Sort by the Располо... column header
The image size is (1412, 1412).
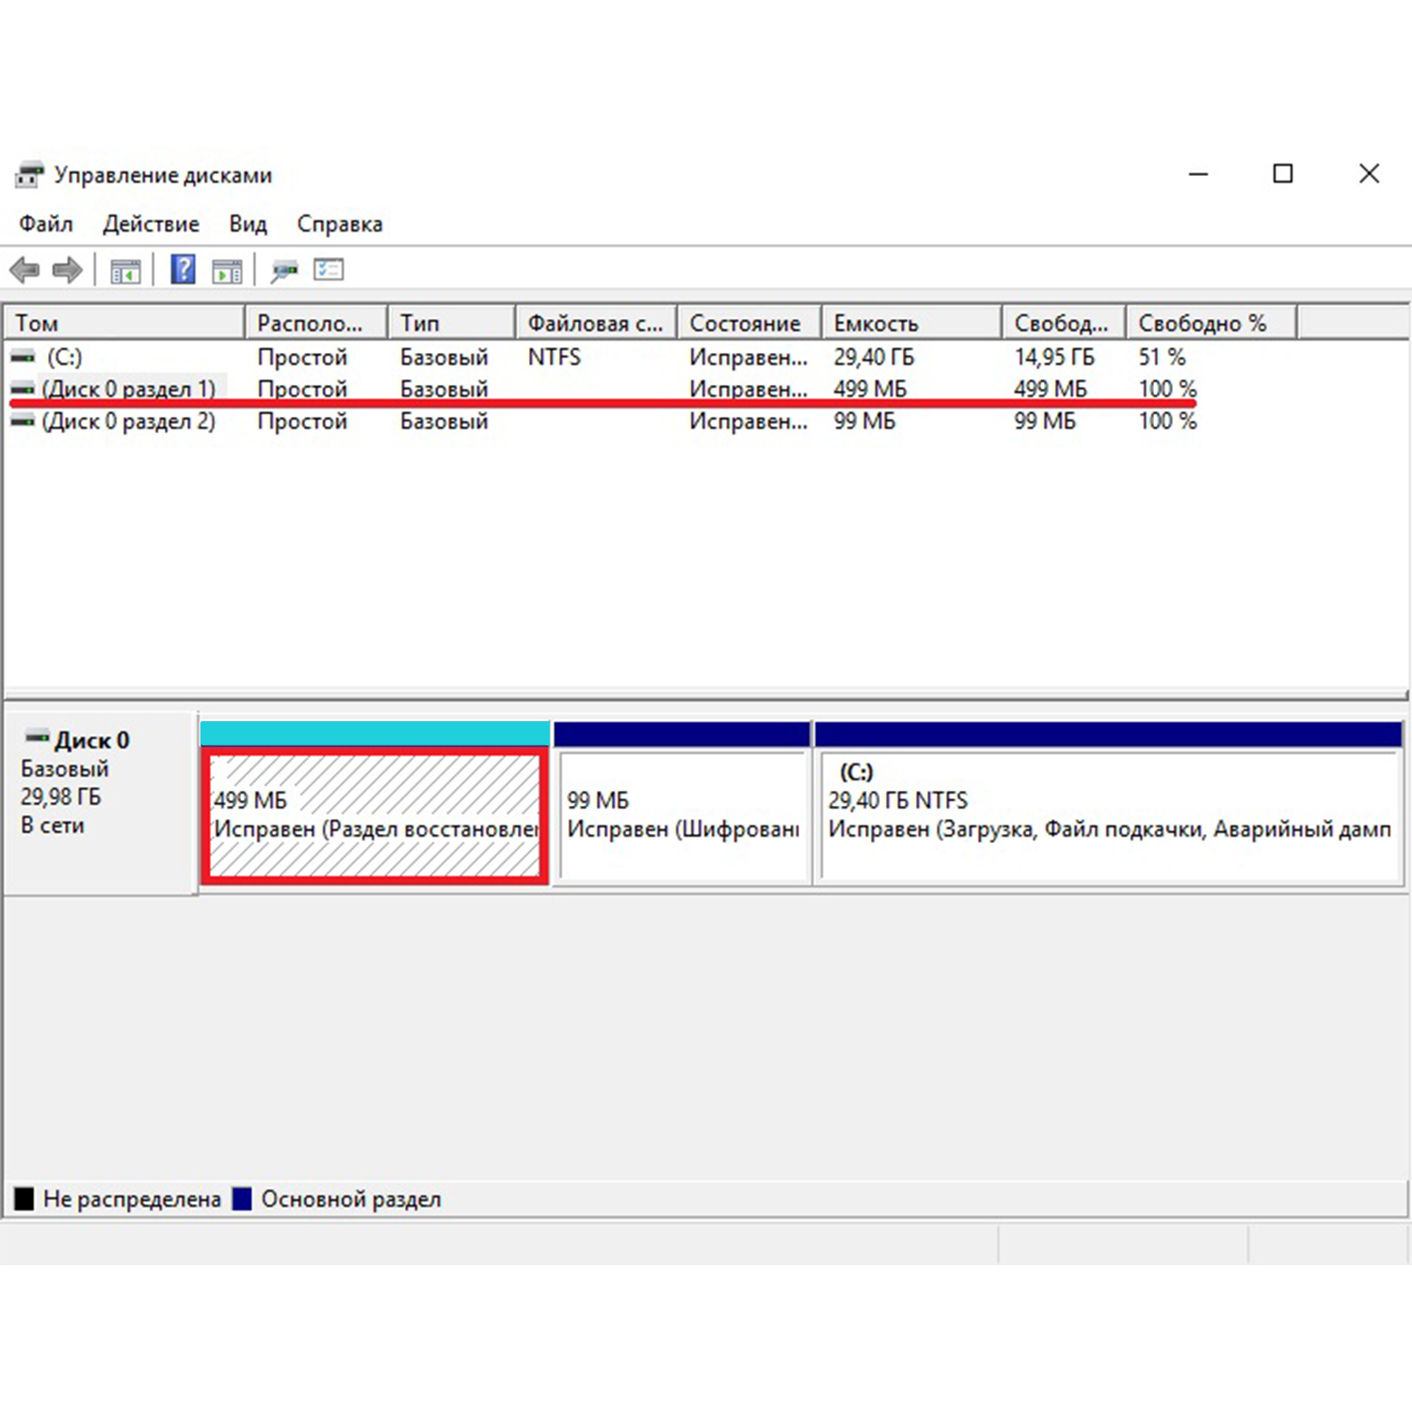(x=316, y=323)
